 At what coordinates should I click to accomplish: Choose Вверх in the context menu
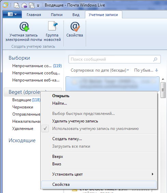pos(99,157)
